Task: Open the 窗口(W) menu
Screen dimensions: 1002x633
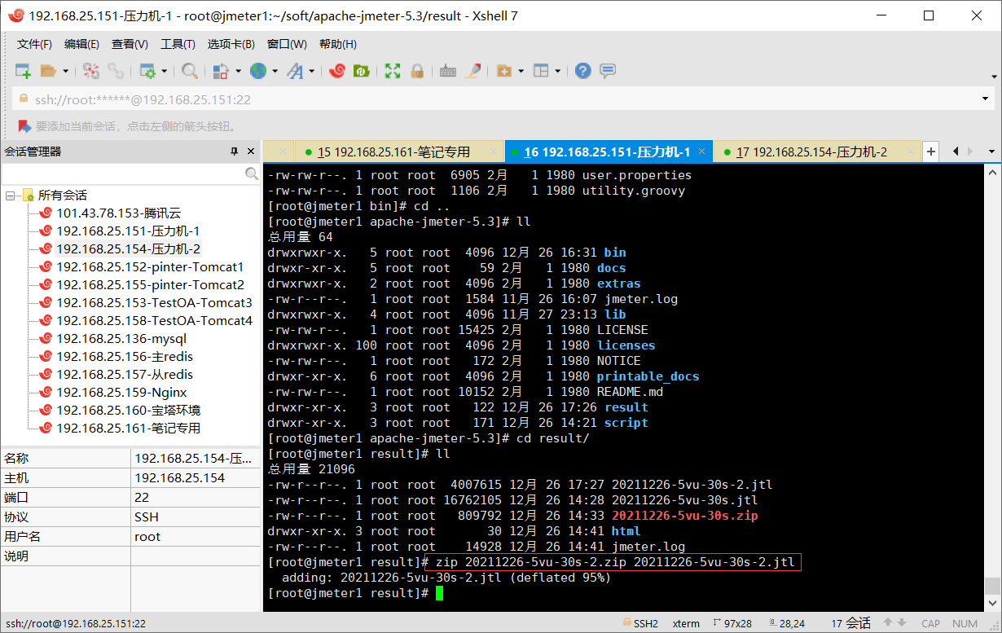Action: (287, 44)
